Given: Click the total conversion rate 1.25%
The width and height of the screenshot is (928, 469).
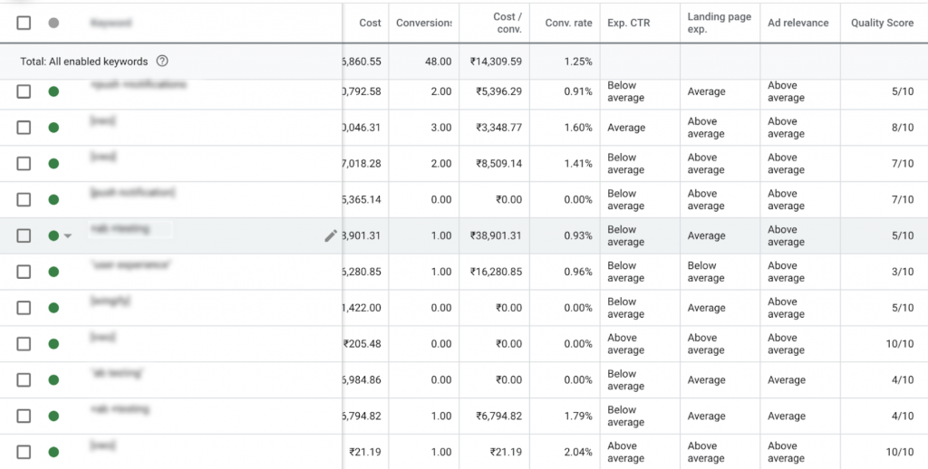Looking at the screenshot, I should click(578, 61).
